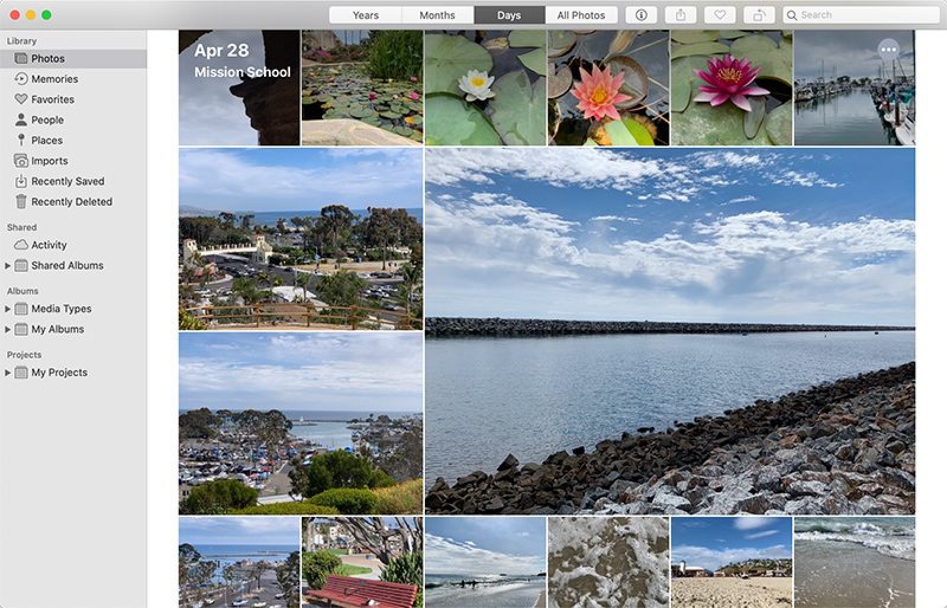Expand My Albums disclosure triangle
Screen dimensions: 947x608
tap(8, 329)
